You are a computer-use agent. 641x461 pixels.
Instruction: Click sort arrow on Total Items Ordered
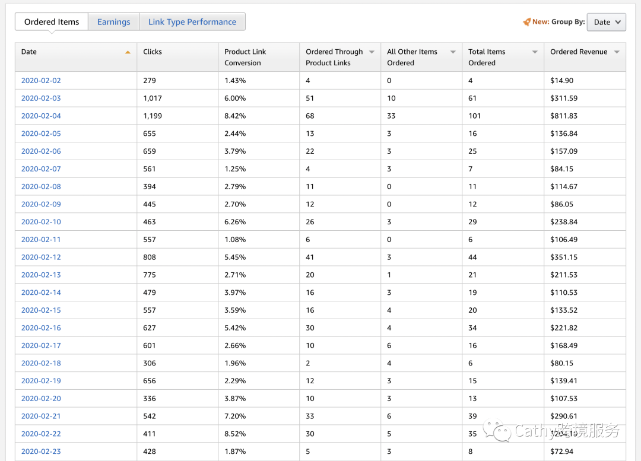coord(535,52)
